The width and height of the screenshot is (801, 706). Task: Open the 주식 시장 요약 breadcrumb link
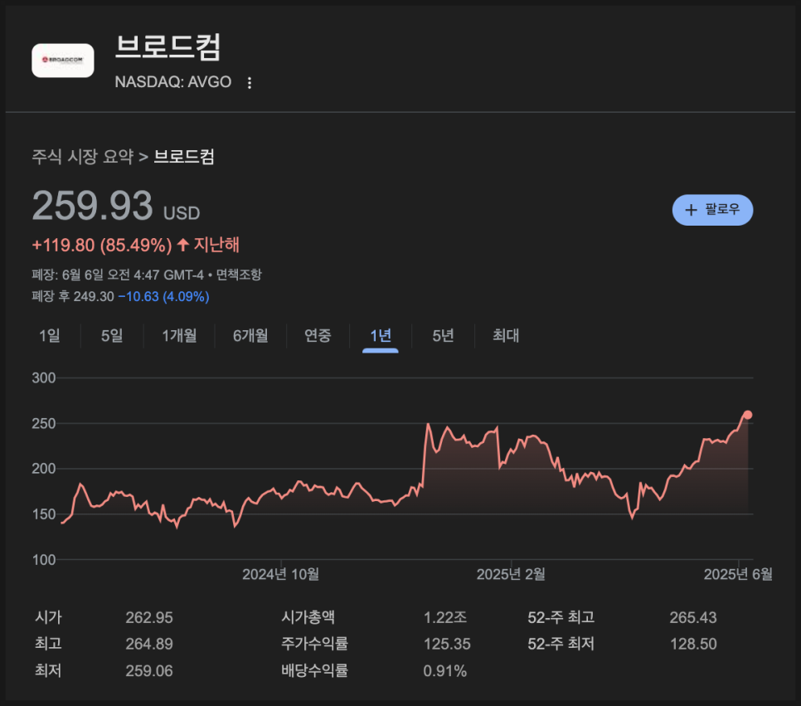(83, 157)
